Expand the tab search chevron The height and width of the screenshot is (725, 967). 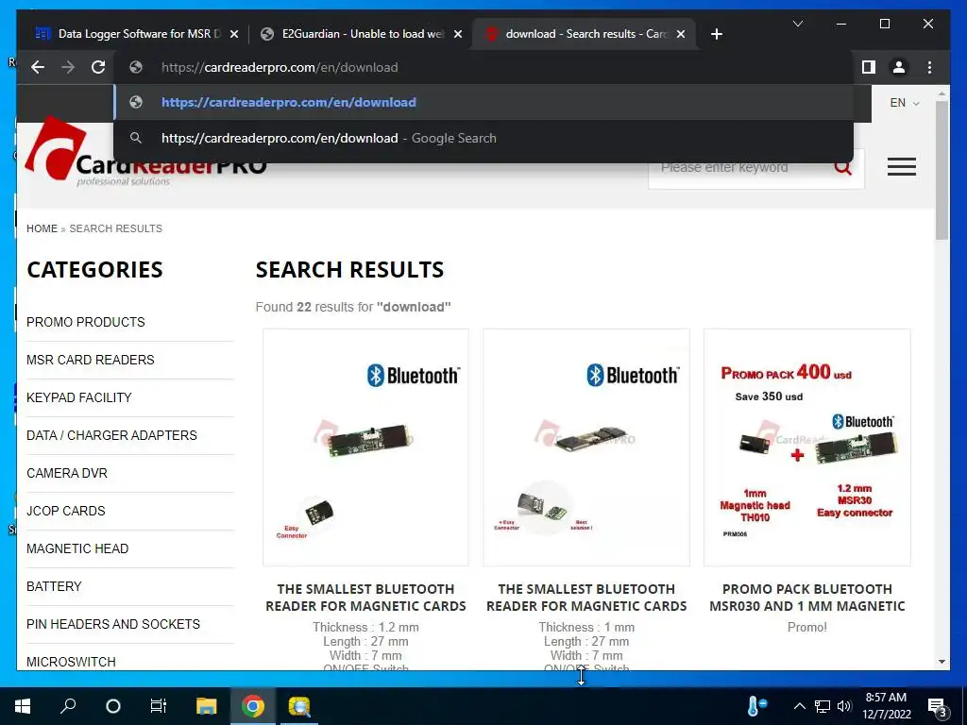[797, 24]
